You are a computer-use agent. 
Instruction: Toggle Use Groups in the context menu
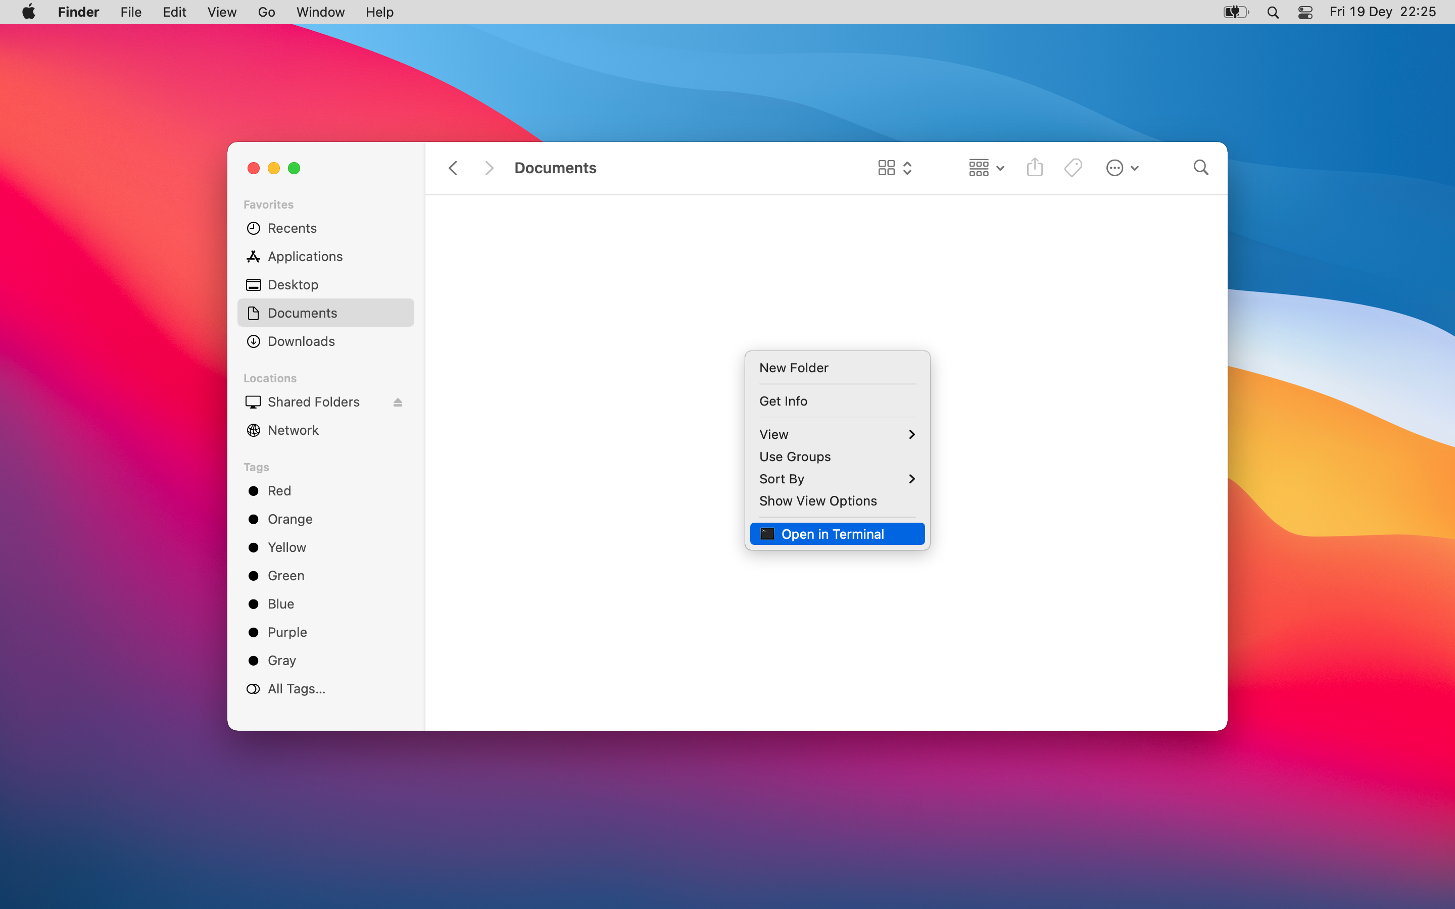click(794, 457)
